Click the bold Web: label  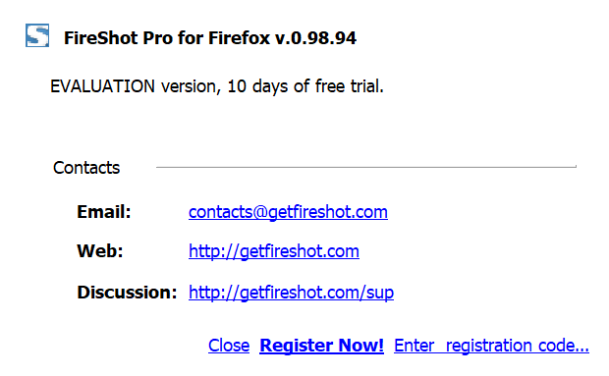100,251
